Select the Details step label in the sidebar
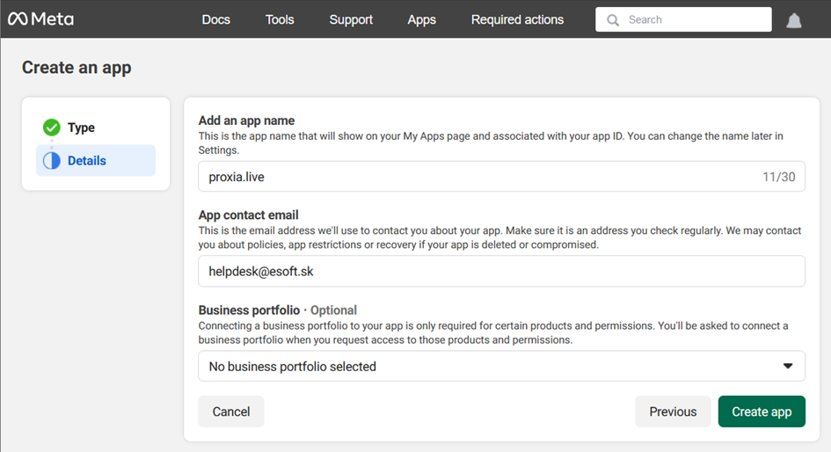 [87, 161]
